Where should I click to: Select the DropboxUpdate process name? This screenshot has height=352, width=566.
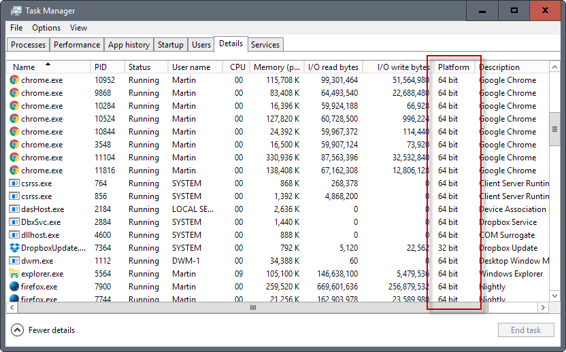(x=54, y=248)
